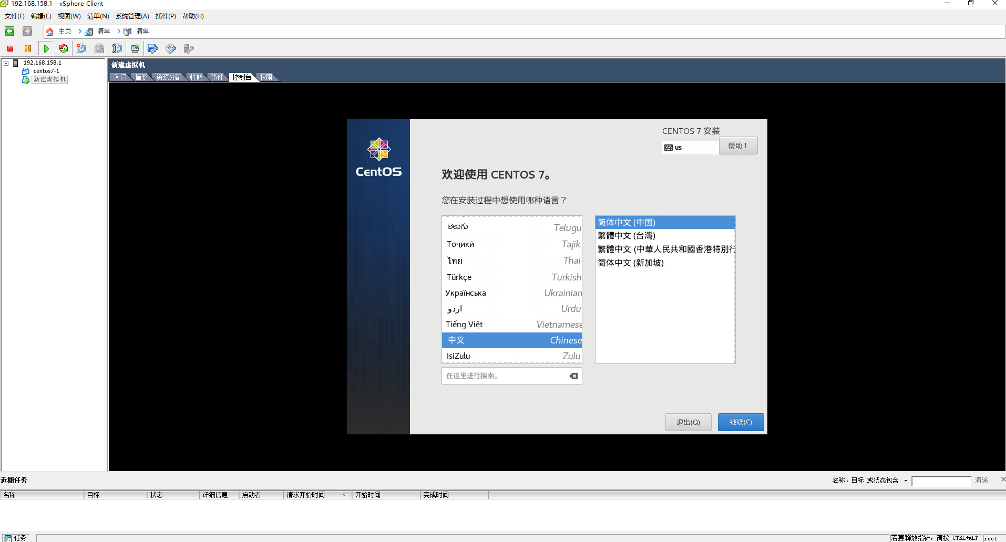Clear the language search box with backspace icon
1006x542 pixels.
573,376
